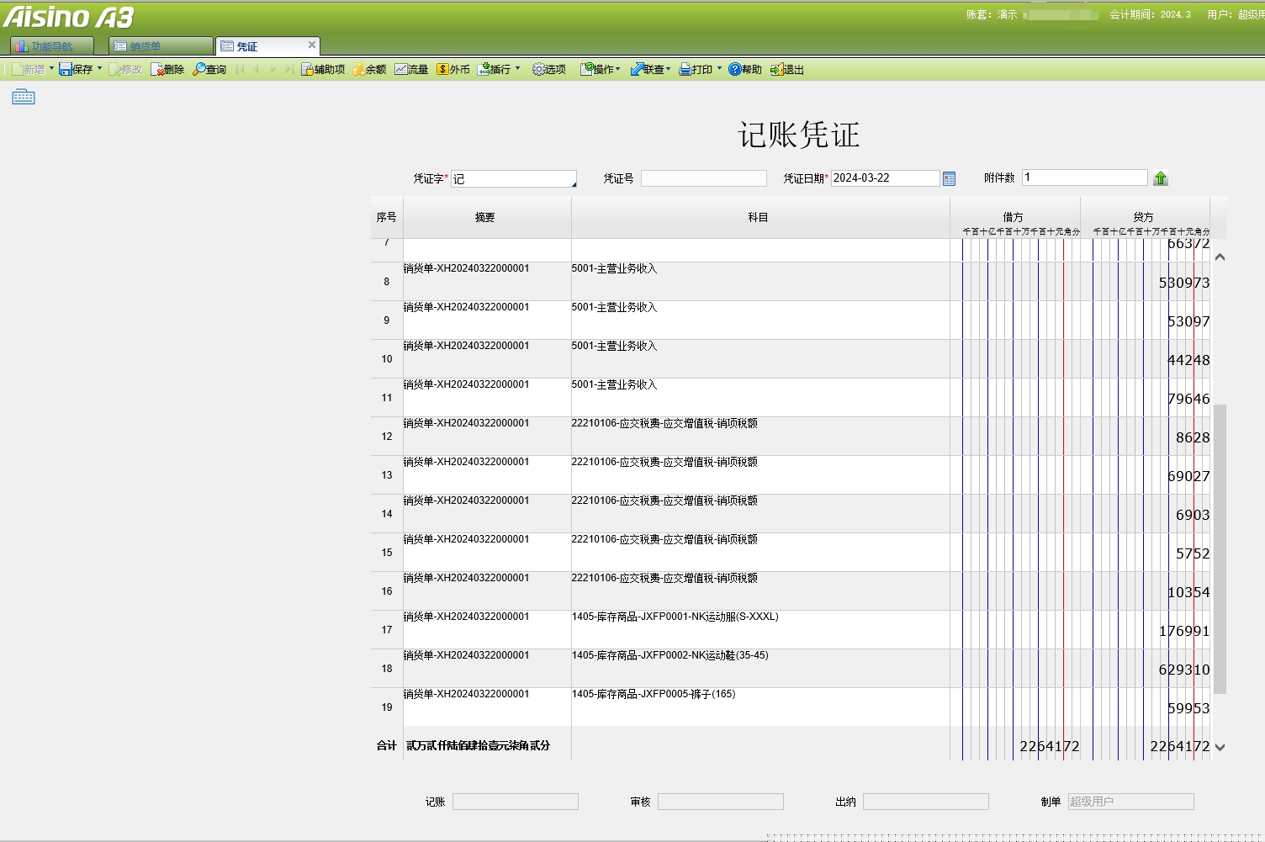1265x842 pixels.
Task: Exit via the 退出 icon
Action: (786, 69)
